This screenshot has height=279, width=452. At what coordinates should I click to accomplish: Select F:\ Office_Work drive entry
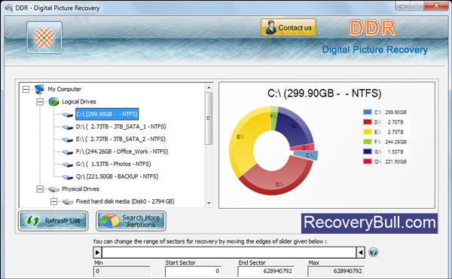122,152
